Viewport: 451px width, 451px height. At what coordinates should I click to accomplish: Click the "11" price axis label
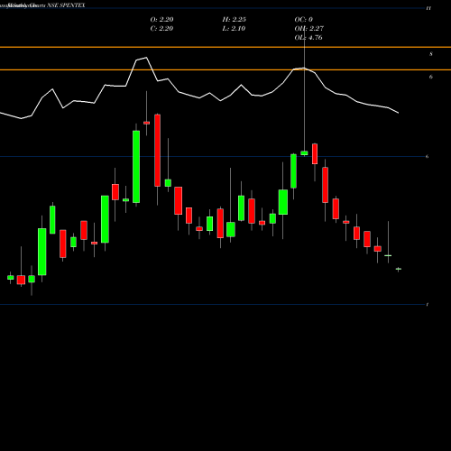point(428,8)
